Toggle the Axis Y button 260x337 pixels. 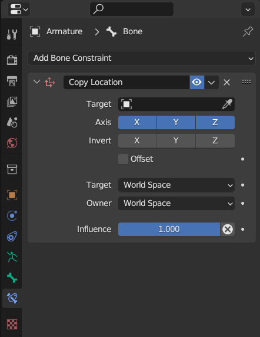click(x=176, y=123)
